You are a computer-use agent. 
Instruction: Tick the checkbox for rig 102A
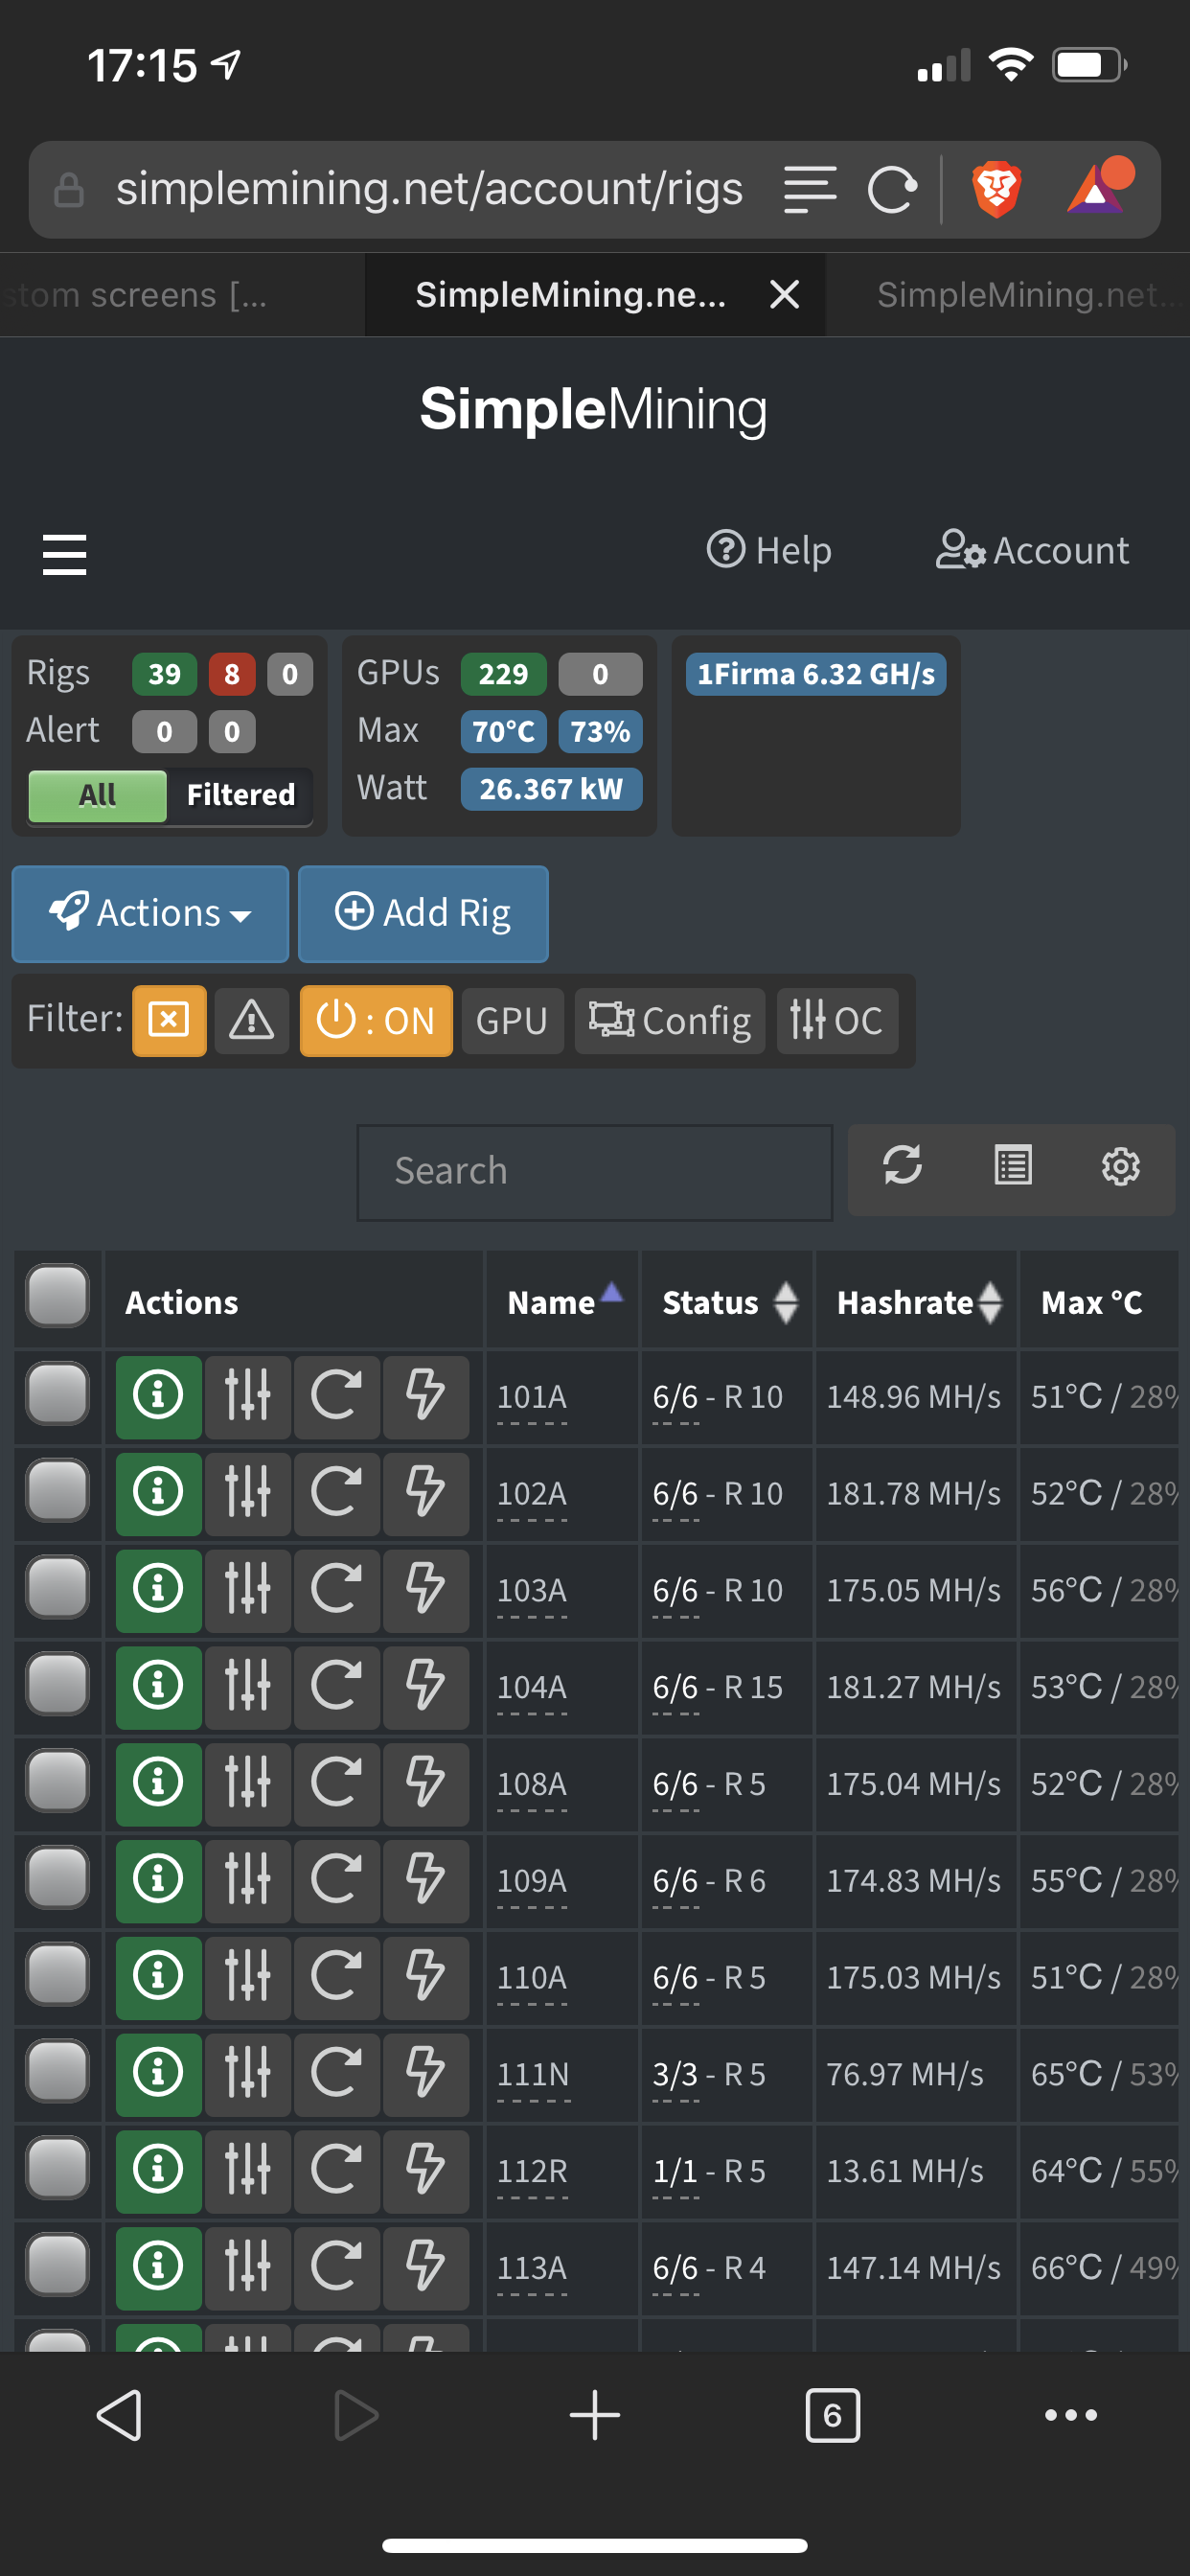point(58,1491)
